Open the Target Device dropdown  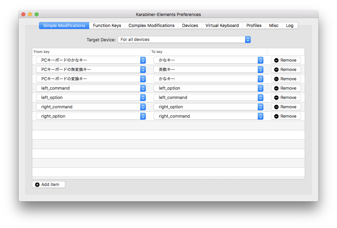pyautogui.click(x=184, y=40)
